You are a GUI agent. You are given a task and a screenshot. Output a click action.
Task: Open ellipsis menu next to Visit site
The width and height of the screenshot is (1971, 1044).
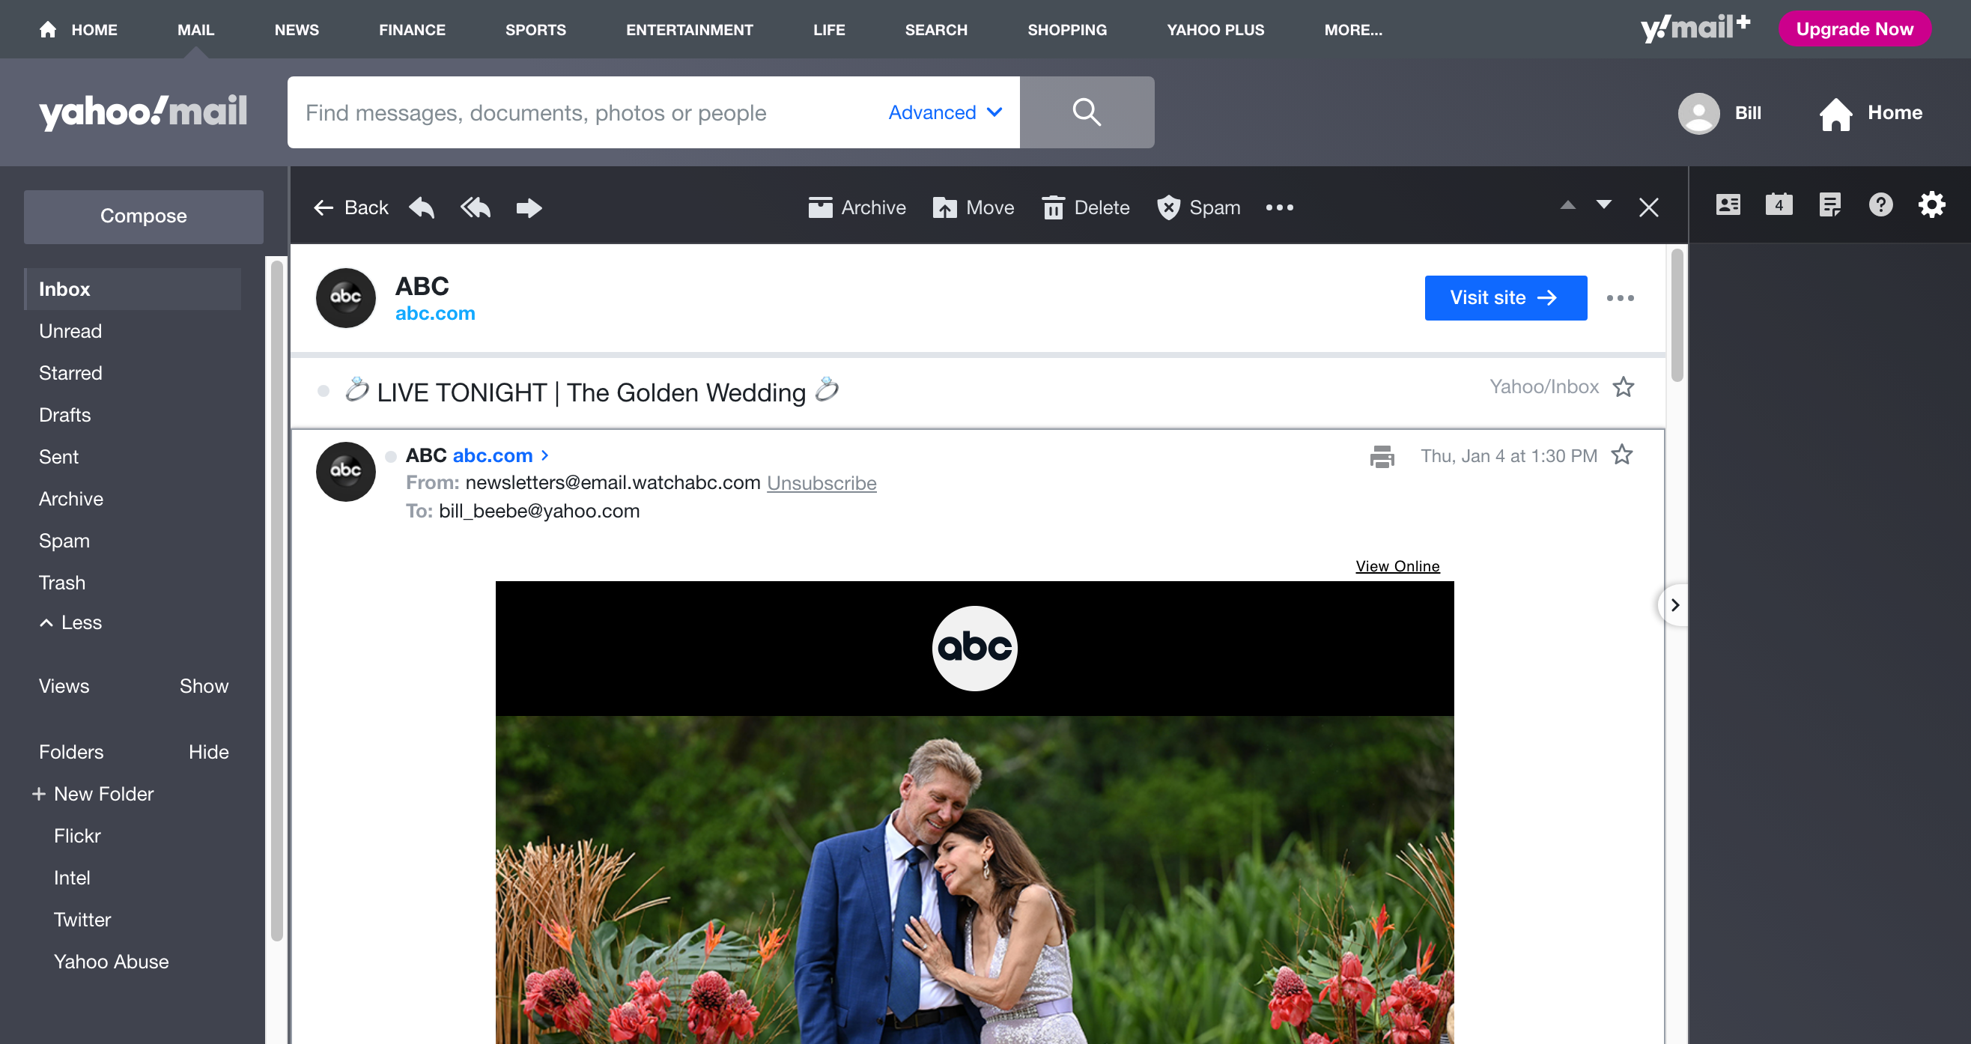point(1621,299)
